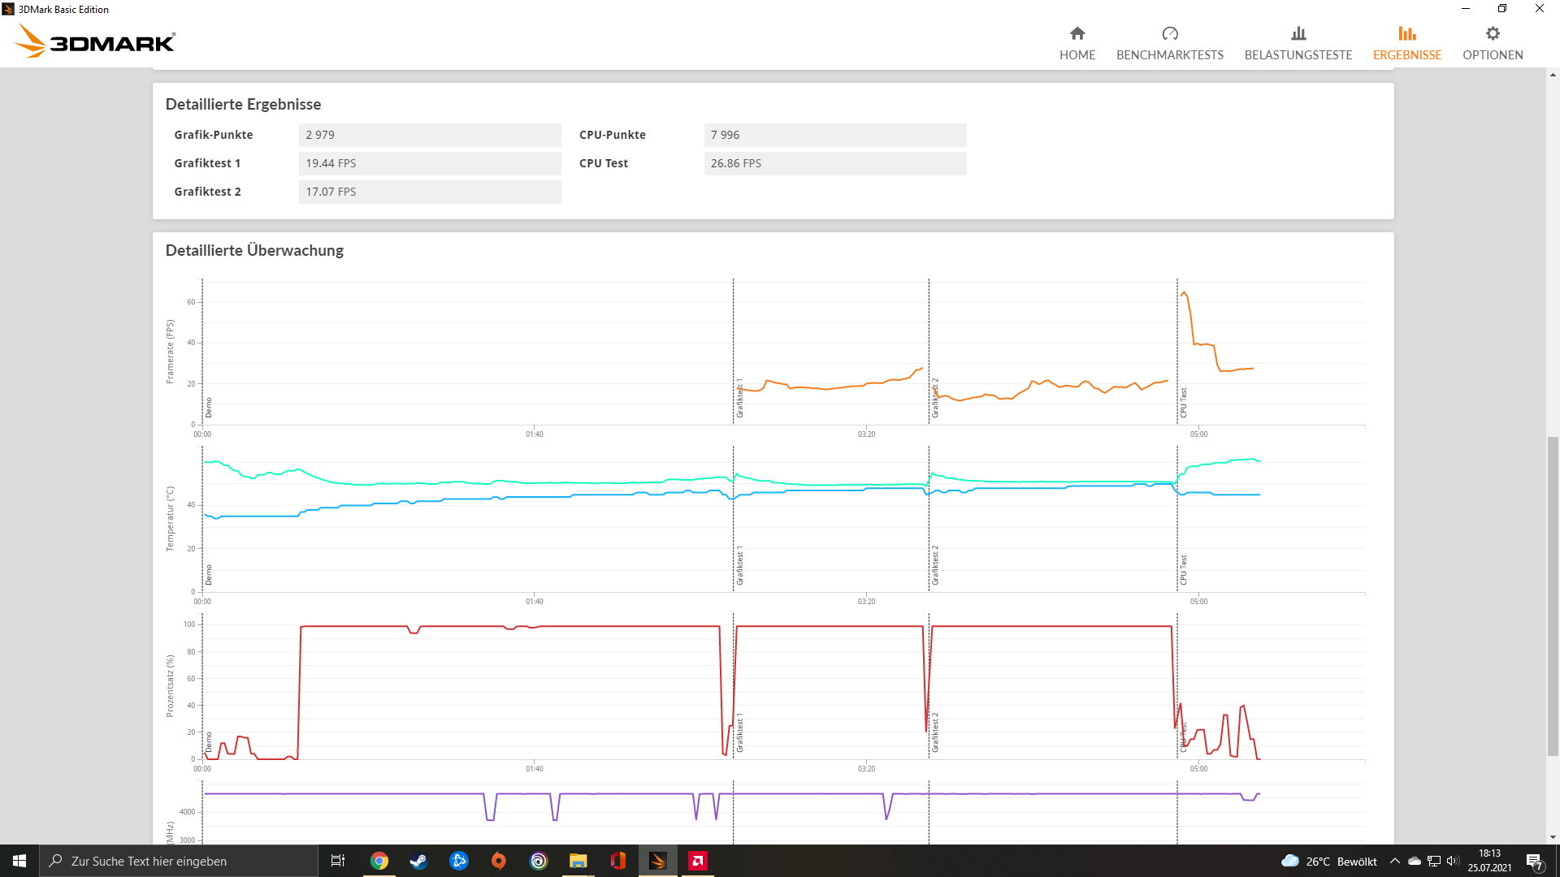Open Steam from the taskbar
The width and height of the screenshot is (1560, 877).
pyautogui.click(x=418, y=861)
